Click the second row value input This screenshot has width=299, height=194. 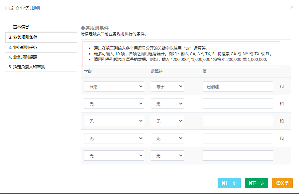coord(238,104)
